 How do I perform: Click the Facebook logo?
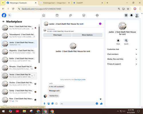point(4,15)
